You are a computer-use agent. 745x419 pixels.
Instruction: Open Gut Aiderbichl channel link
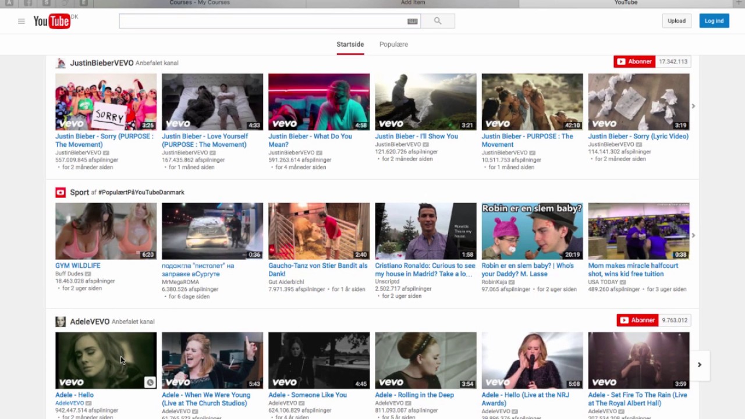(286, 282)
